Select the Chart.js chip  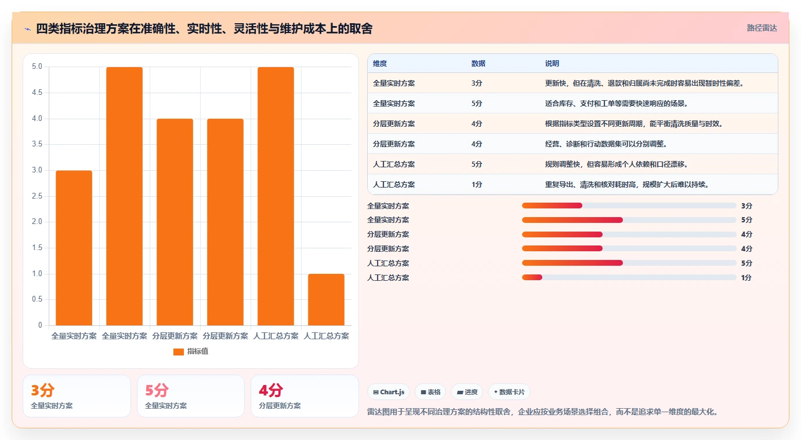pos(389,392)
